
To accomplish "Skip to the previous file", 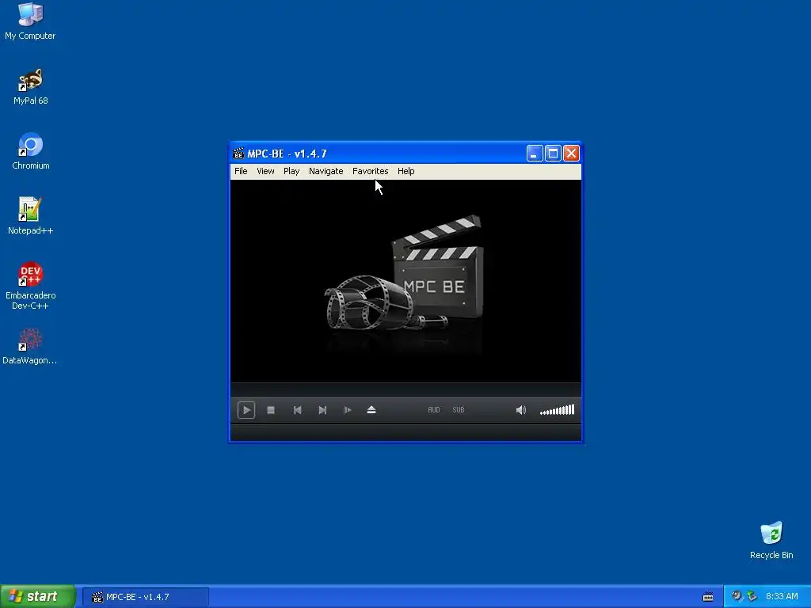I will pyautogui.click(x=298, y=410).
